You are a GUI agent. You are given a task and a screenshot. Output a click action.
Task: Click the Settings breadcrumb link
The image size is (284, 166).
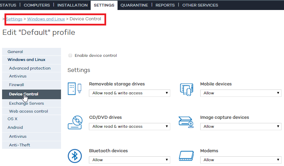(x=14, y=19)
